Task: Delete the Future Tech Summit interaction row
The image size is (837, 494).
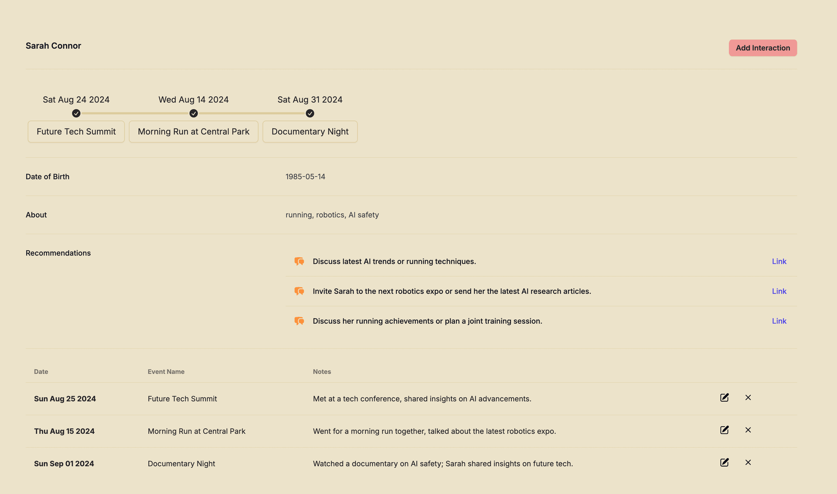Action: [748, 397]
